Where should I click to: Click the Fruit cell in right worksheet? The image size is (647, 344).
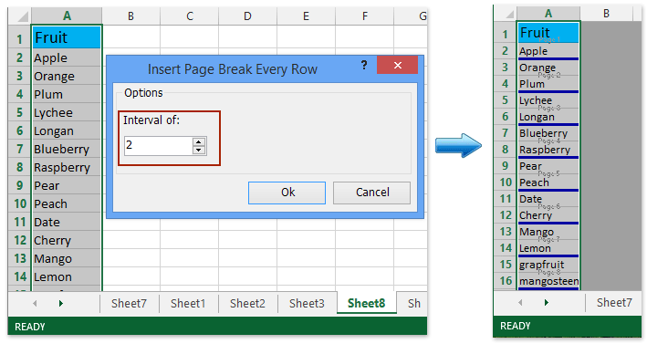pyautogui.click(x=548, y=33)
